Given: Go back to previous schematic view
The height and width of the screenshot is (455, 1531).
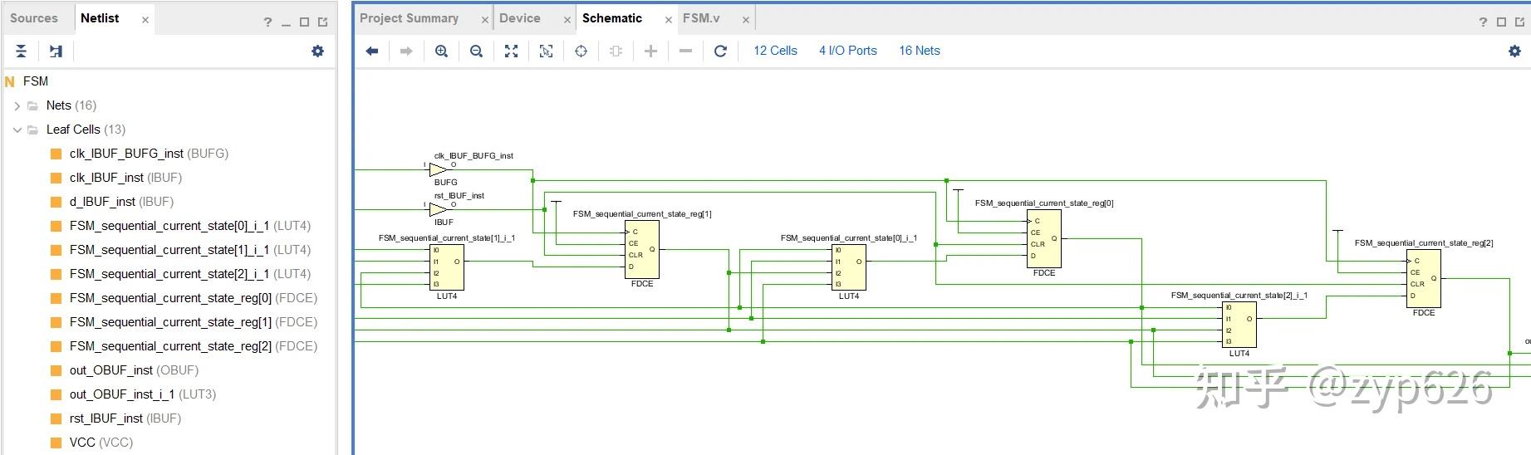Looking at the screenshot, I should tap(372, 51).
